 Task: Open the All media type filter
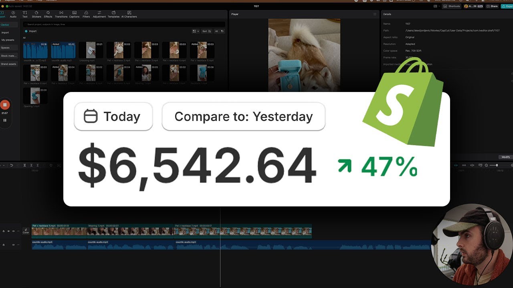click(x=216, y=31)
